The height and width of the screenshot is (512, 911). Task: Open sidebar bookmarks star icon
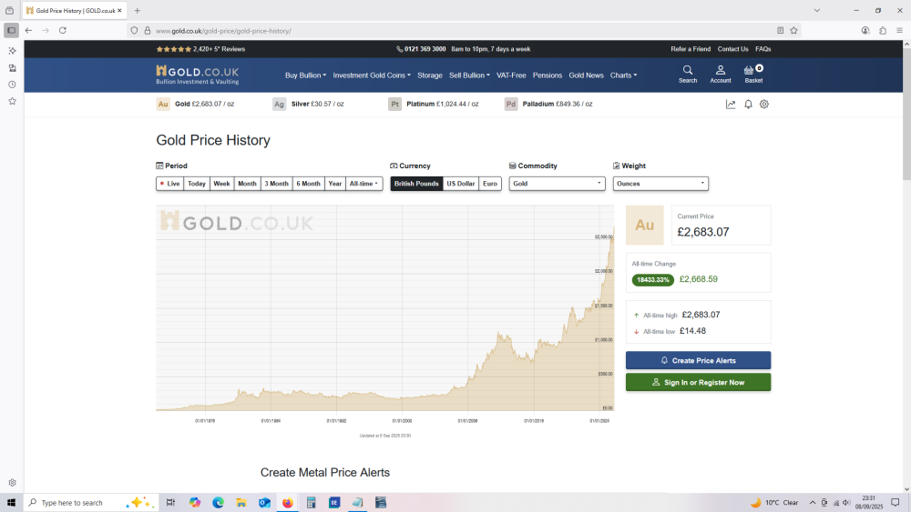12,102
